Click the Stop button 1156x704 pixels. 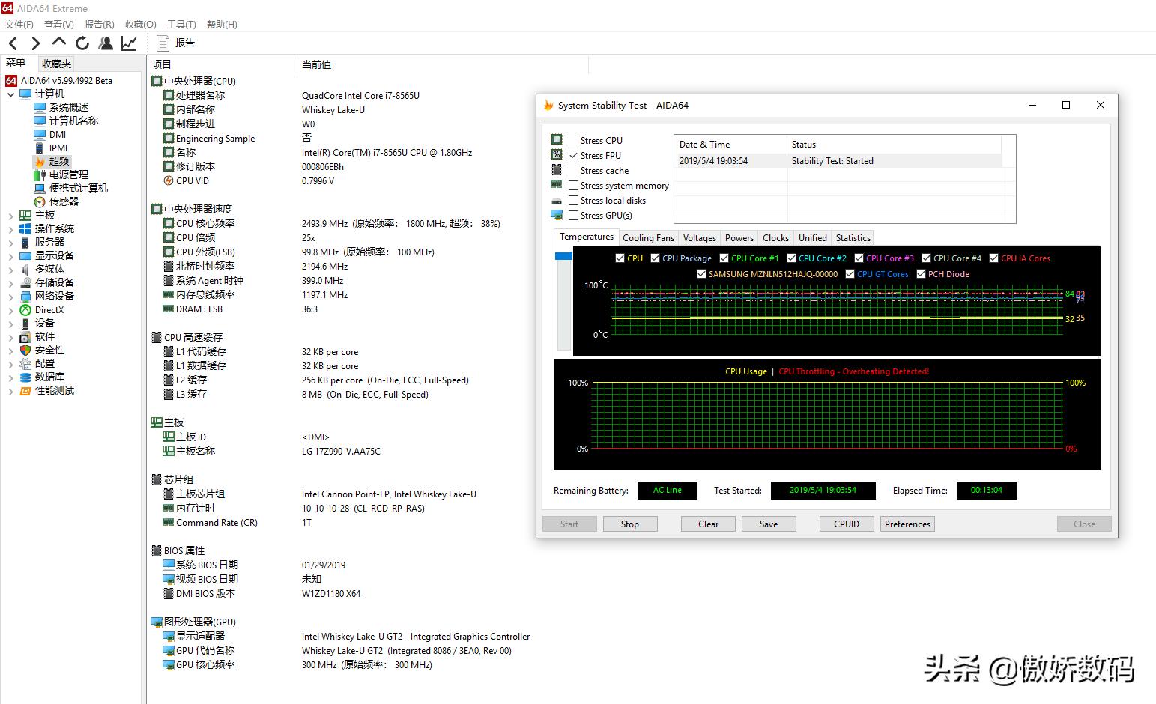pos(630,524)
